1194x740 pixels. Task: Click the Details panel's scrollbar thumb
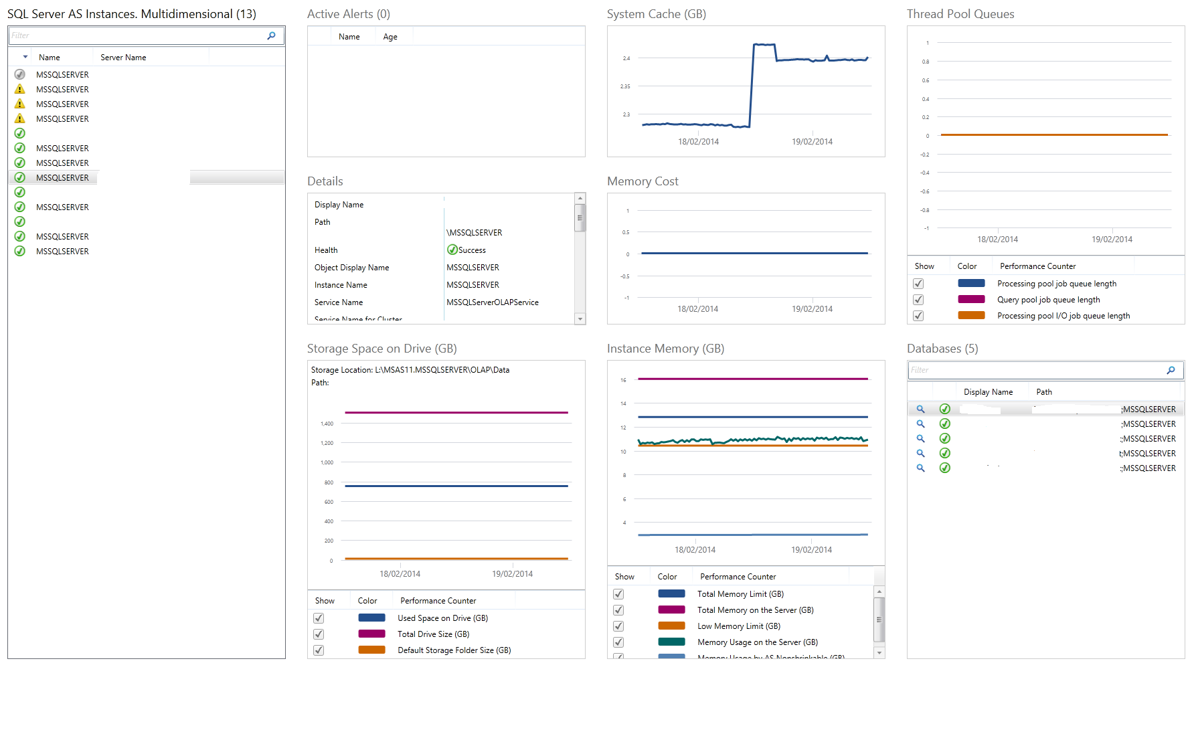tap(580, 217)
